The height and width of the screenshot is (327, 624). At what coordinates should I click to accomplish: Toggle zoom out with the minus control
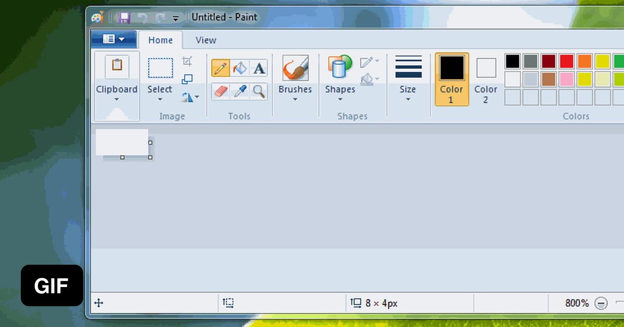point(602,303)
